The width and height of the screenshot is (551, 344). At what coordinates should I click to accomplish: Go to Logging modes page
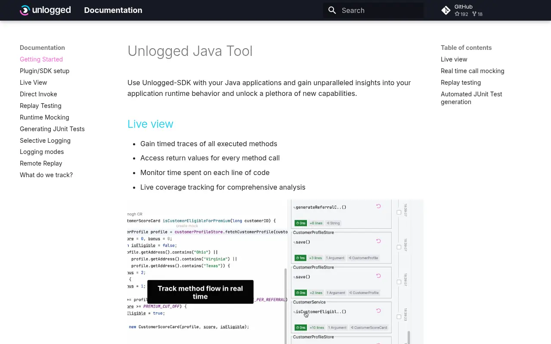(42, 152)
